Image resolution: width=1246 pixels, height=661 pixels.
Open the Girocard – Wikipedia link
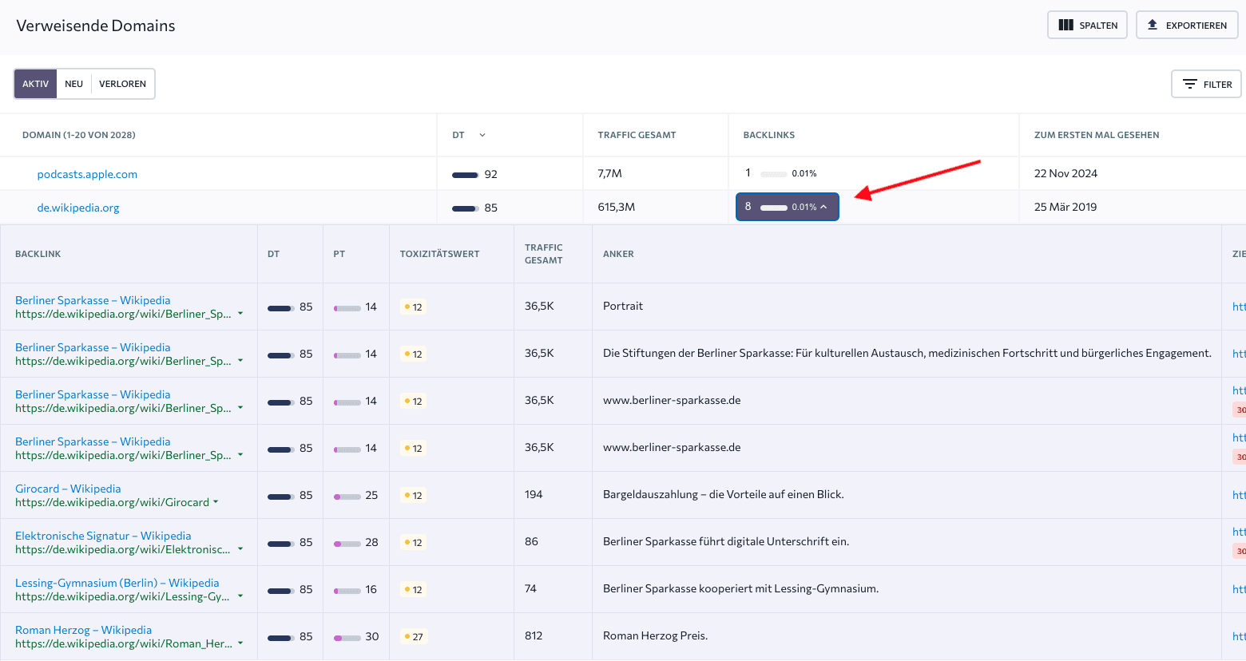coord(68,489)
